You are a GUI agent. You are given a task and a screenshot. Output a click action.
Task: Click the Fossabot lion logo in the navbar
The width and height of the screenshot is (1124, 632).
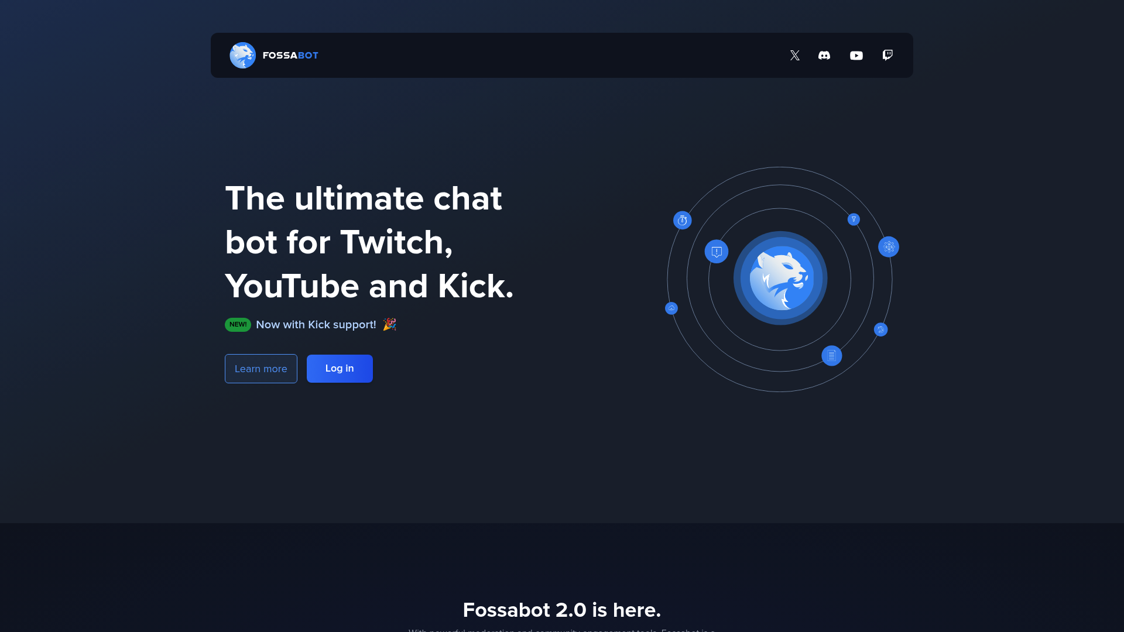[243, 55]
